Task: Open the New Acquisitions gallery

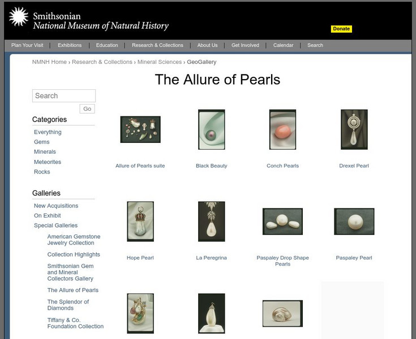Action: click(56, 206)
